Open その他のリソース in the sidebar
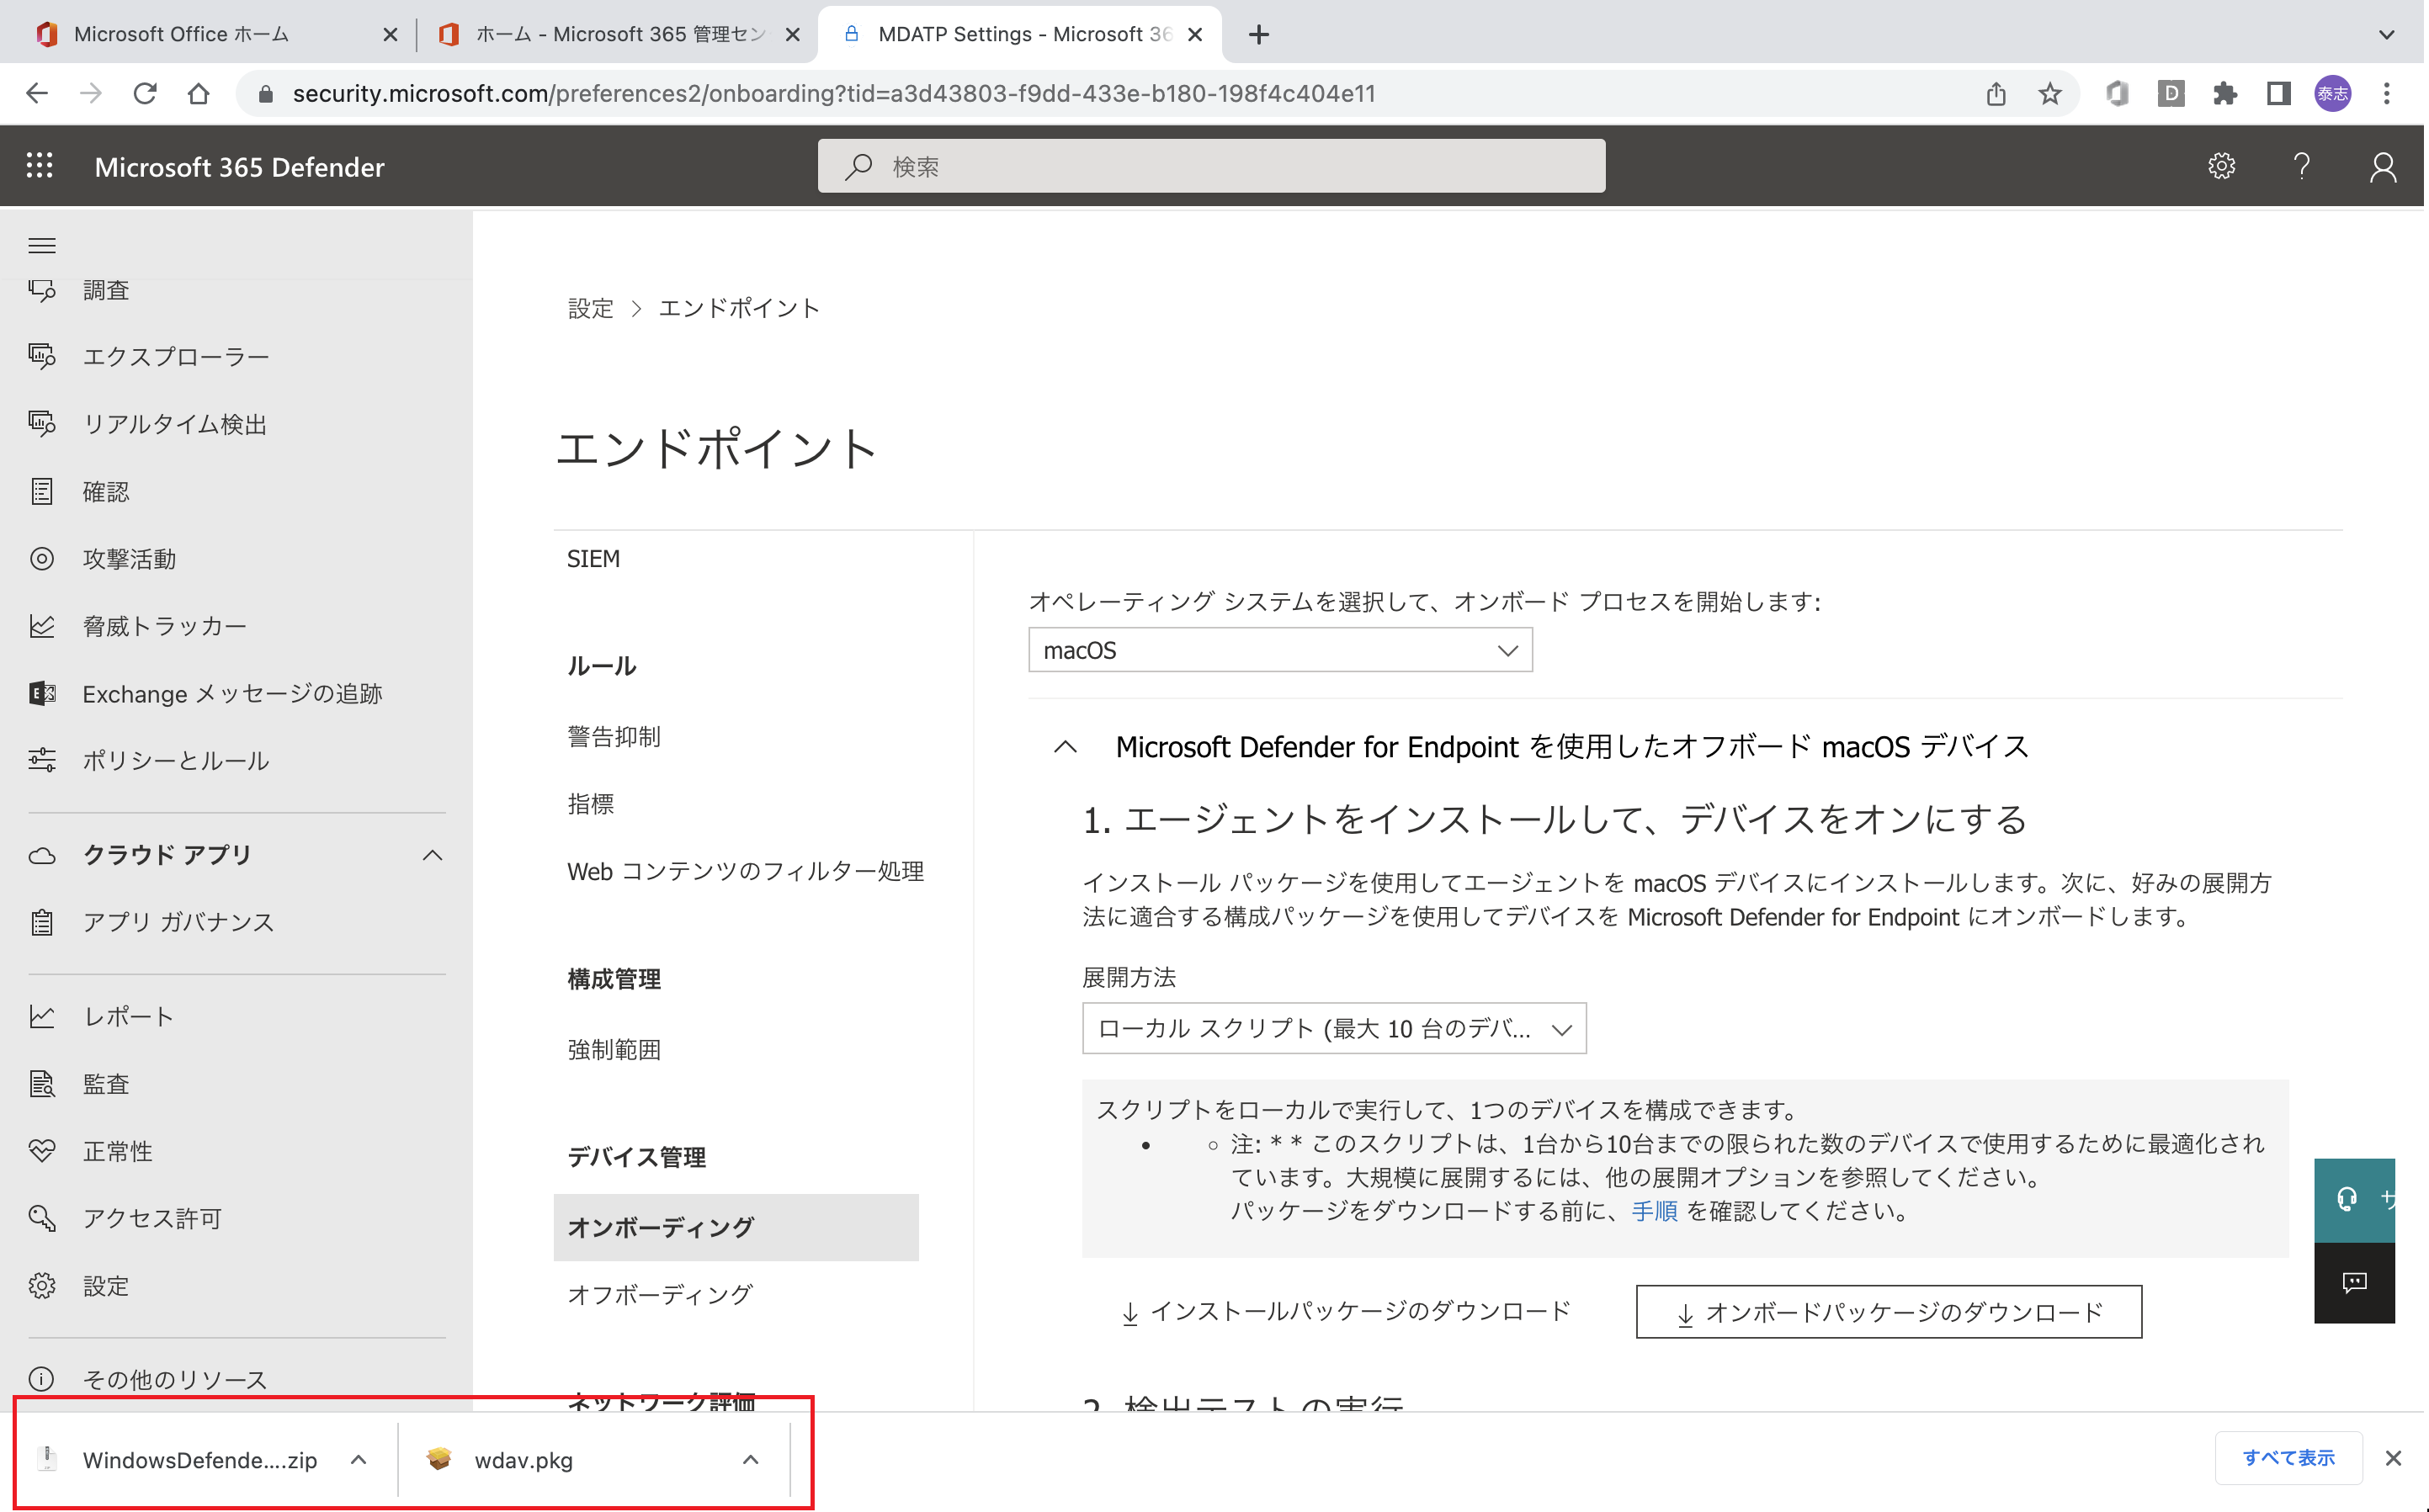 pyautogui.click(x=175, y=1380)
